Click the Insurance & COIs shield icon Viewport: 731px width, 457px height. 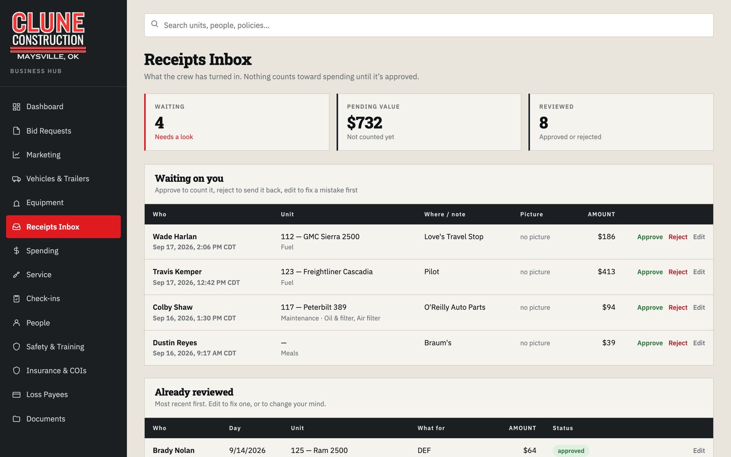point(16,371)
